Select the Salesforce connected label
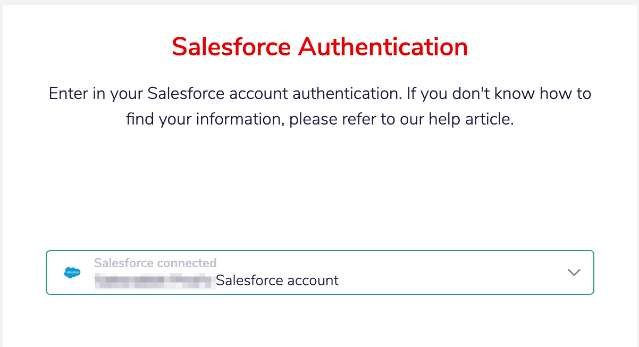 (155, 262)
